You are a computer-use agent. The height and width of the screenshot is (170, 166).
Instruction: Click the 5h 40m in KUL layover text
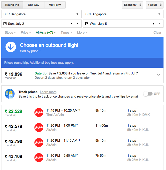click(138, 130)
